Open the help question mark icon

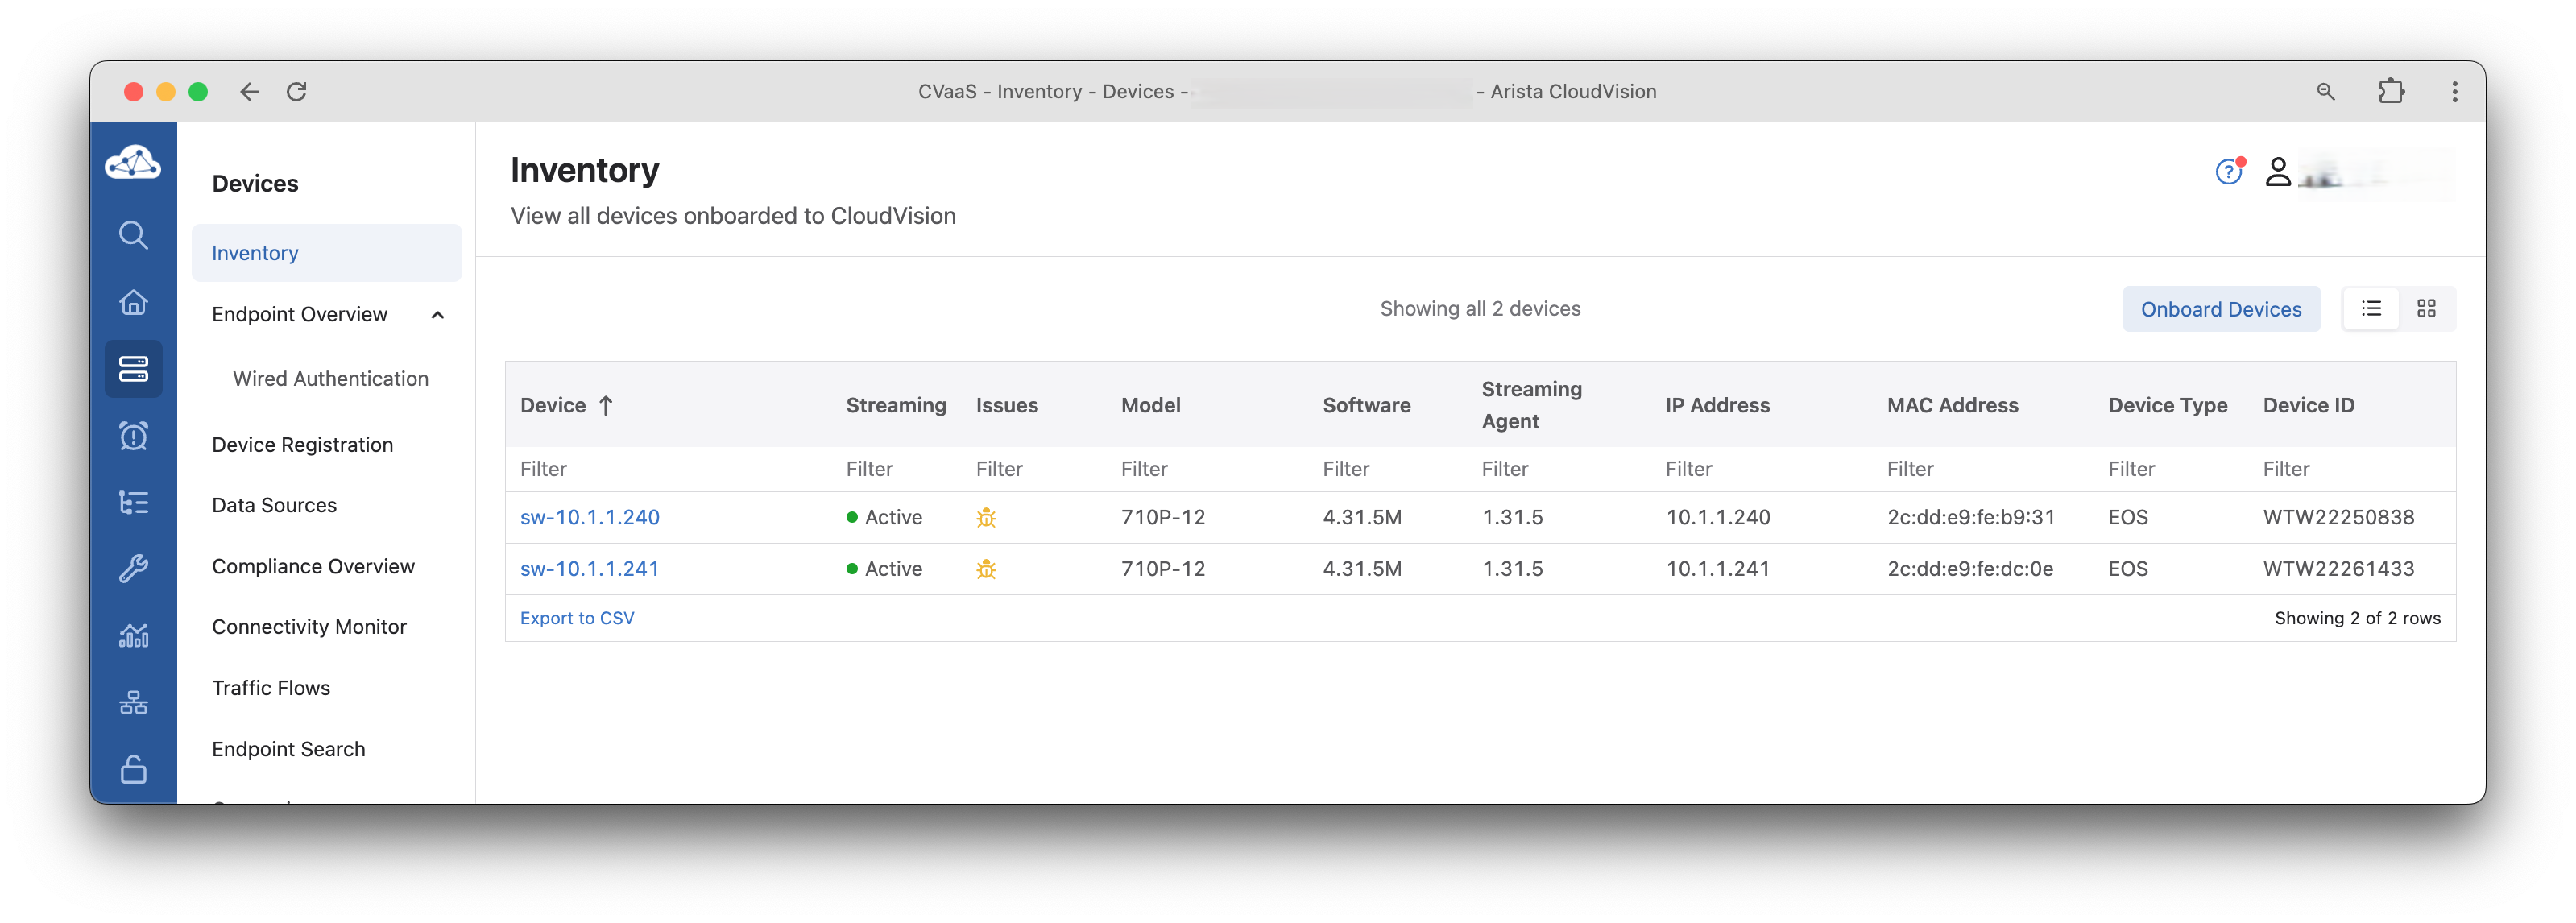point(2228,173)
